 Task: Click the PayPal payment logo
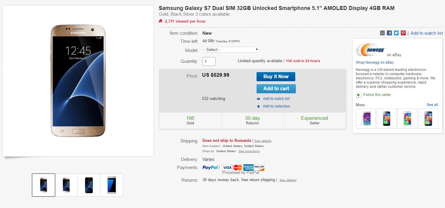tap(210, 168)
